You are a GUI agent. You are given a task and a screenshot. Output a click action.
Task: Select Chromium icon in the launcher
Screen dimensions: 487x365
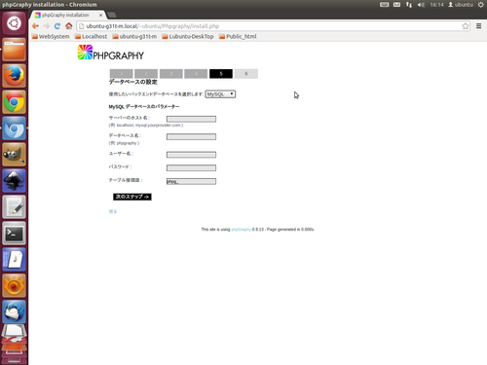(x=14, y=128)
